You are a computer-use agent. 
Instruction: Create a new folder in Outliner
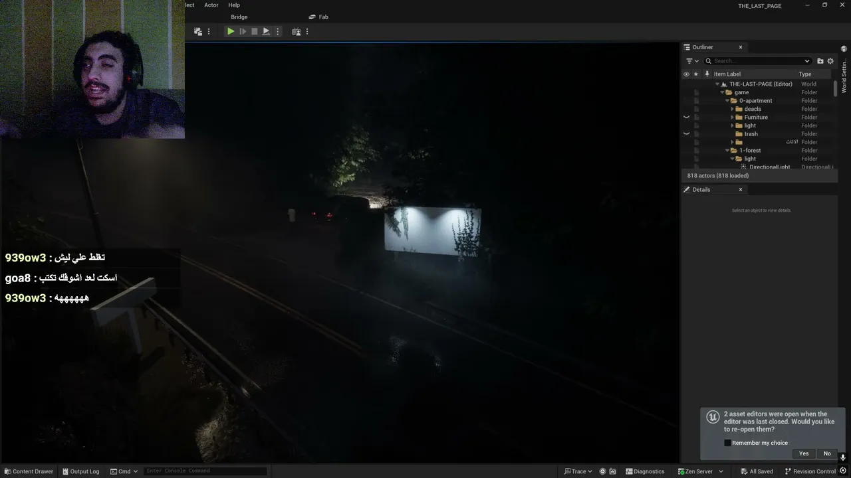820,61
